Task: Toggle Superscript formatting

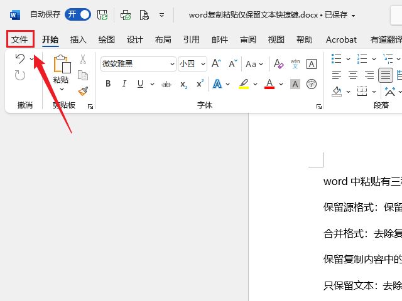Action: [200, 83]
